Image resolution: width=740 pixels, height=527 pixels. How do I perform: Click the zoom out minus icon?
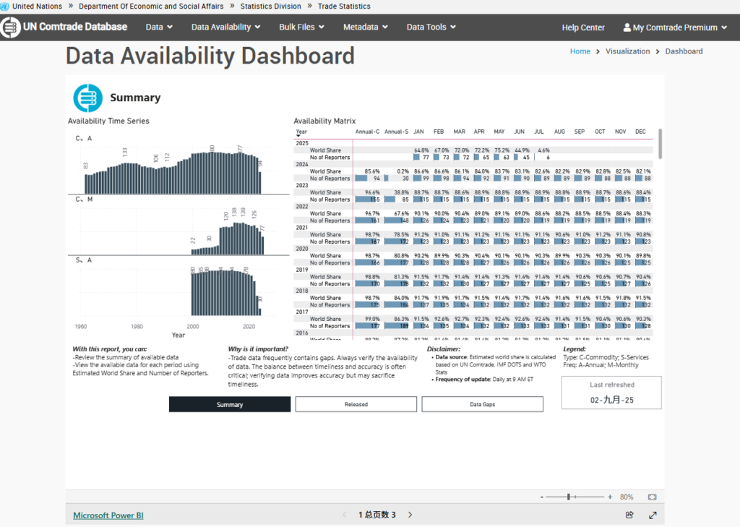(541, 497)
